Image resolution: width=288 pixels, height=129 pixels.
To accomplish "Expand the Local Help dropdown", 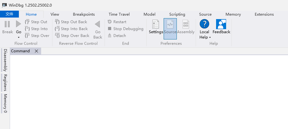I will pos(210,38).
